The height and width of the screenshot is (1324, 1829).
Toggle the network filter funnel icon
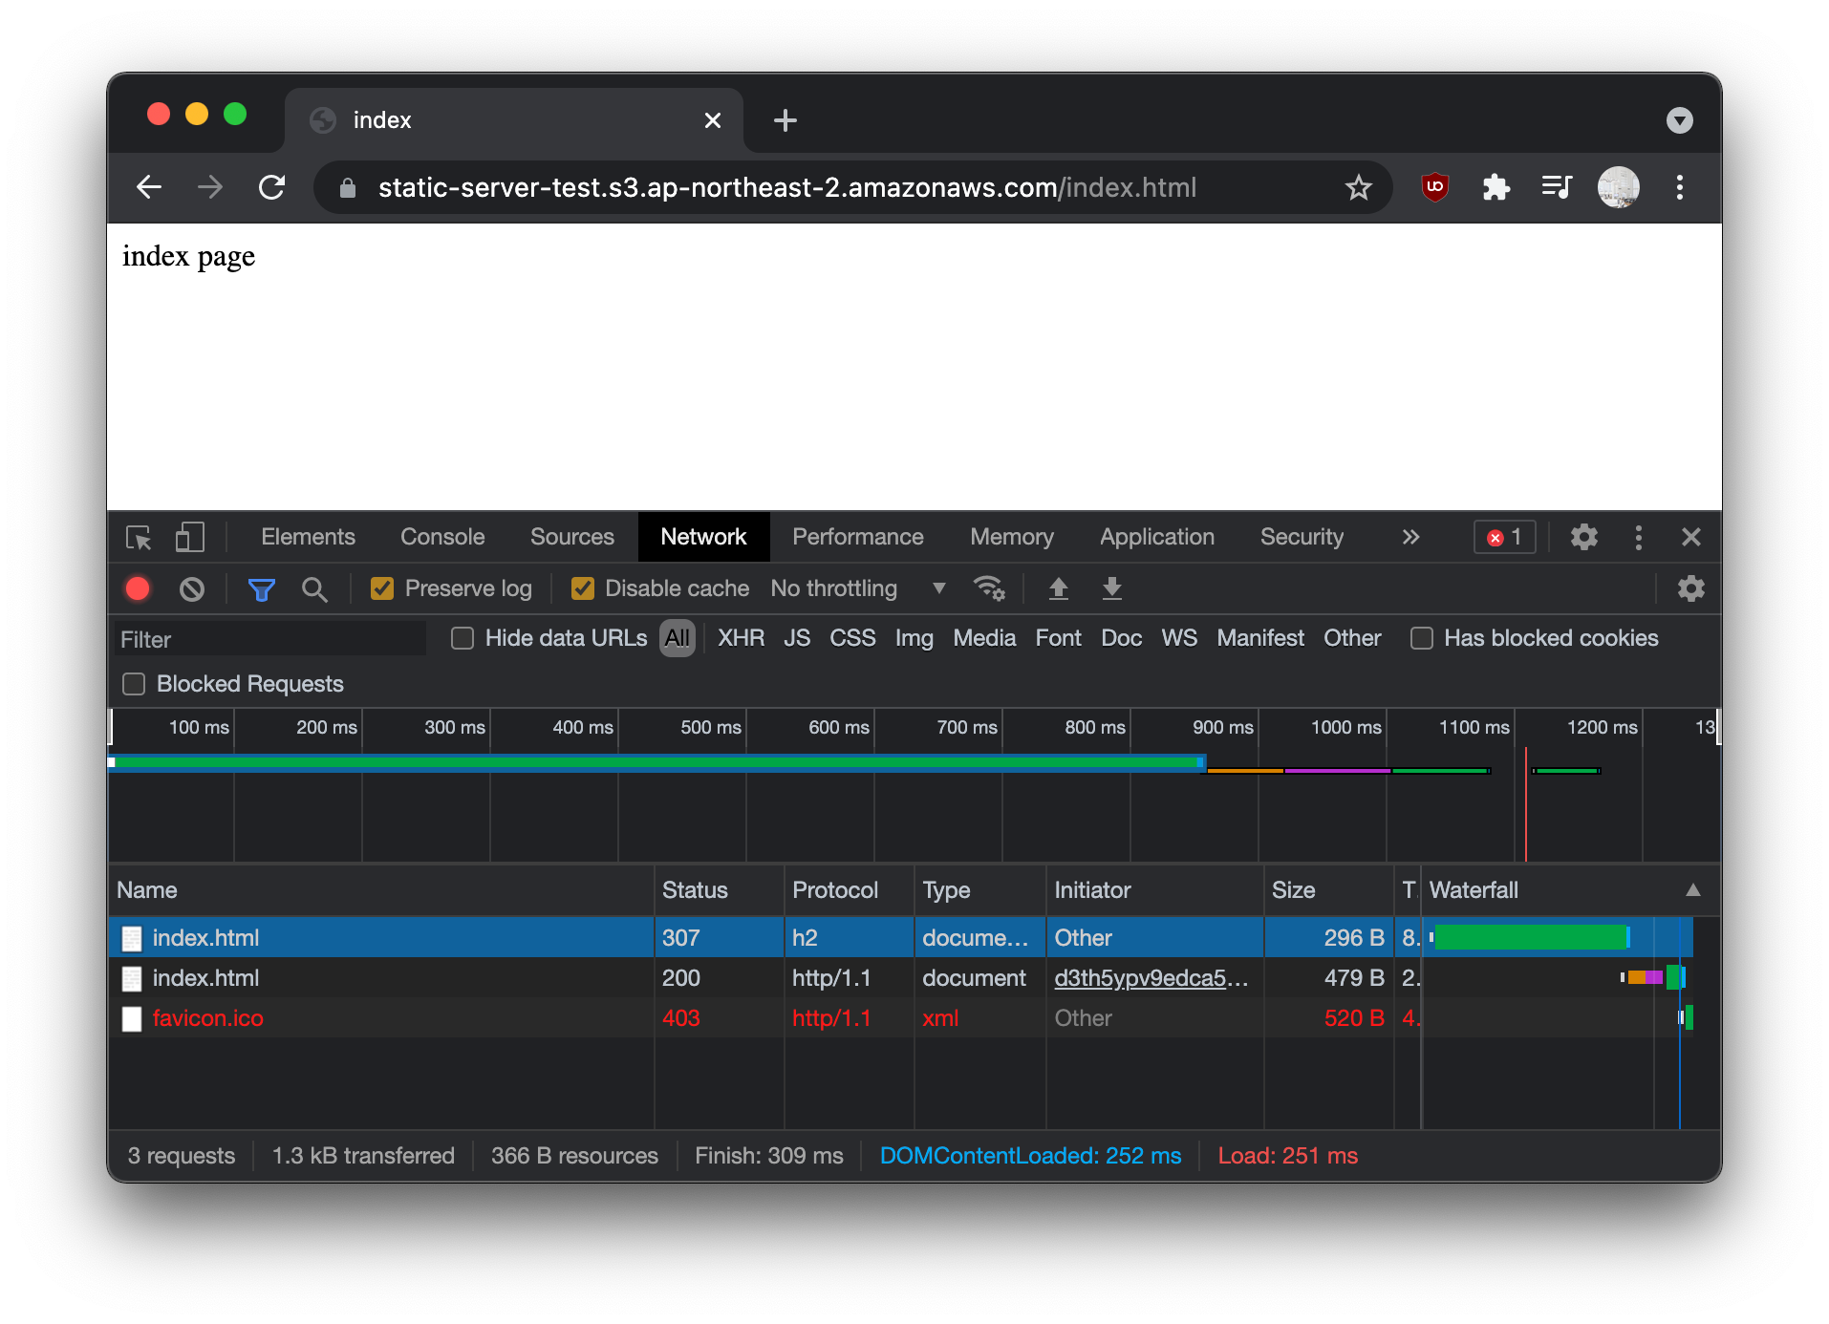(x=261, y=589)
